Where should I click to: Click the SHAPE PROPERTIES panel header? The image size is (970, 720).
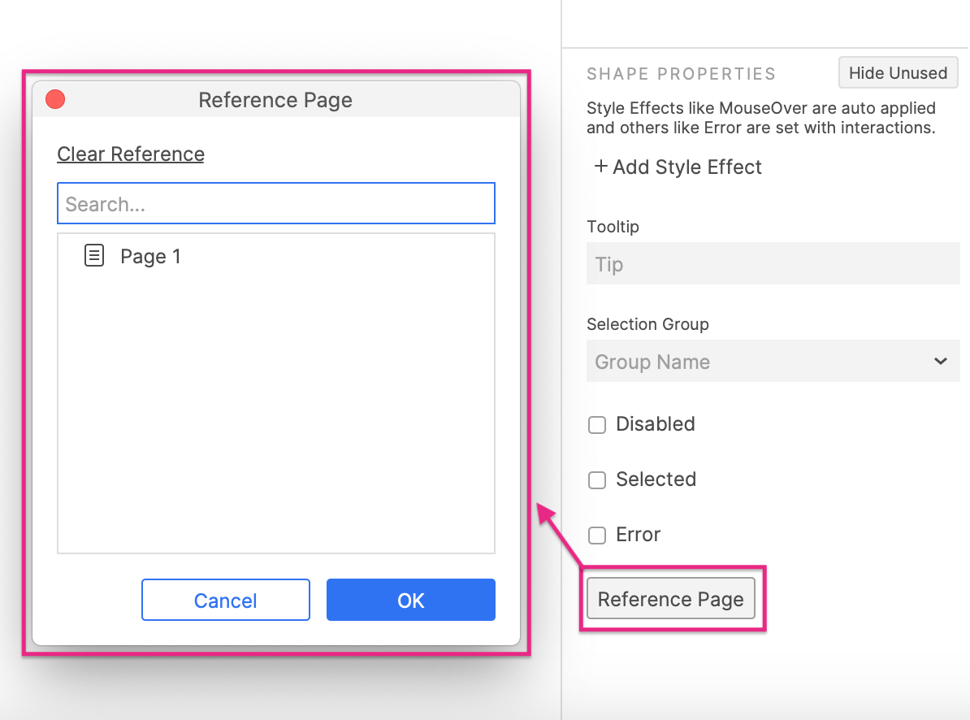click(681, 73)
